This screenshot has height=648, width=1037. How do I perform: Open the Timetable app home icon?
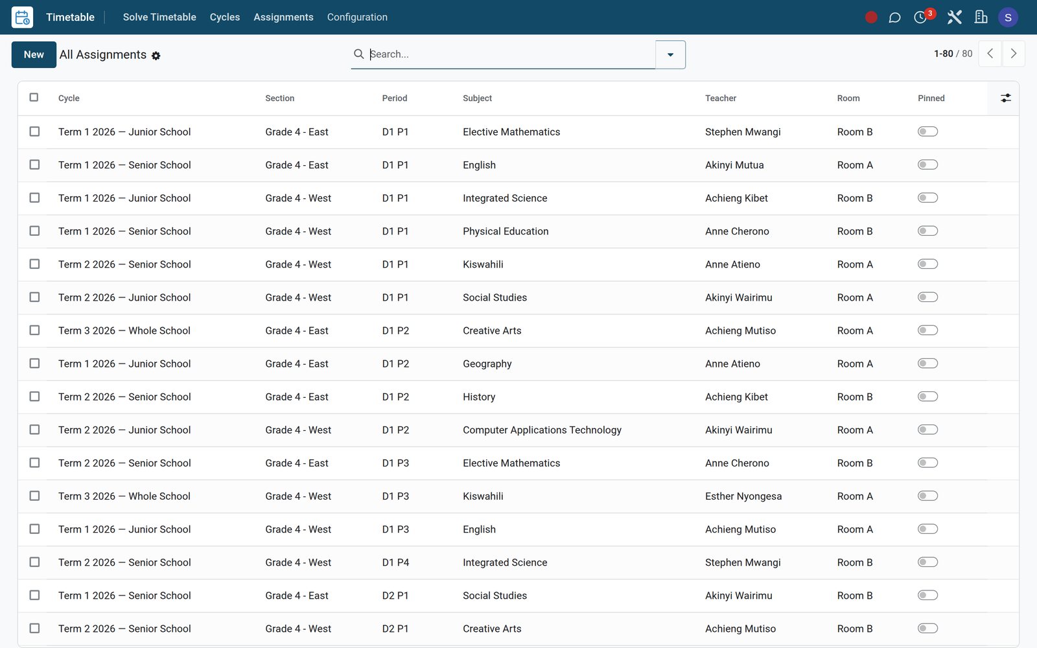22,17
